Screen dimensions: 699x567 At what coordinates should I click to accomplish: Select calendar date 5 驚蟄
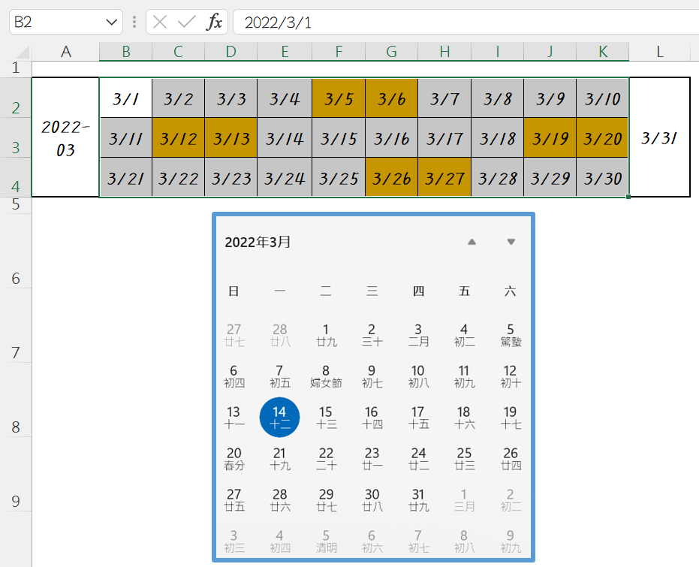[x=511, y=335]
